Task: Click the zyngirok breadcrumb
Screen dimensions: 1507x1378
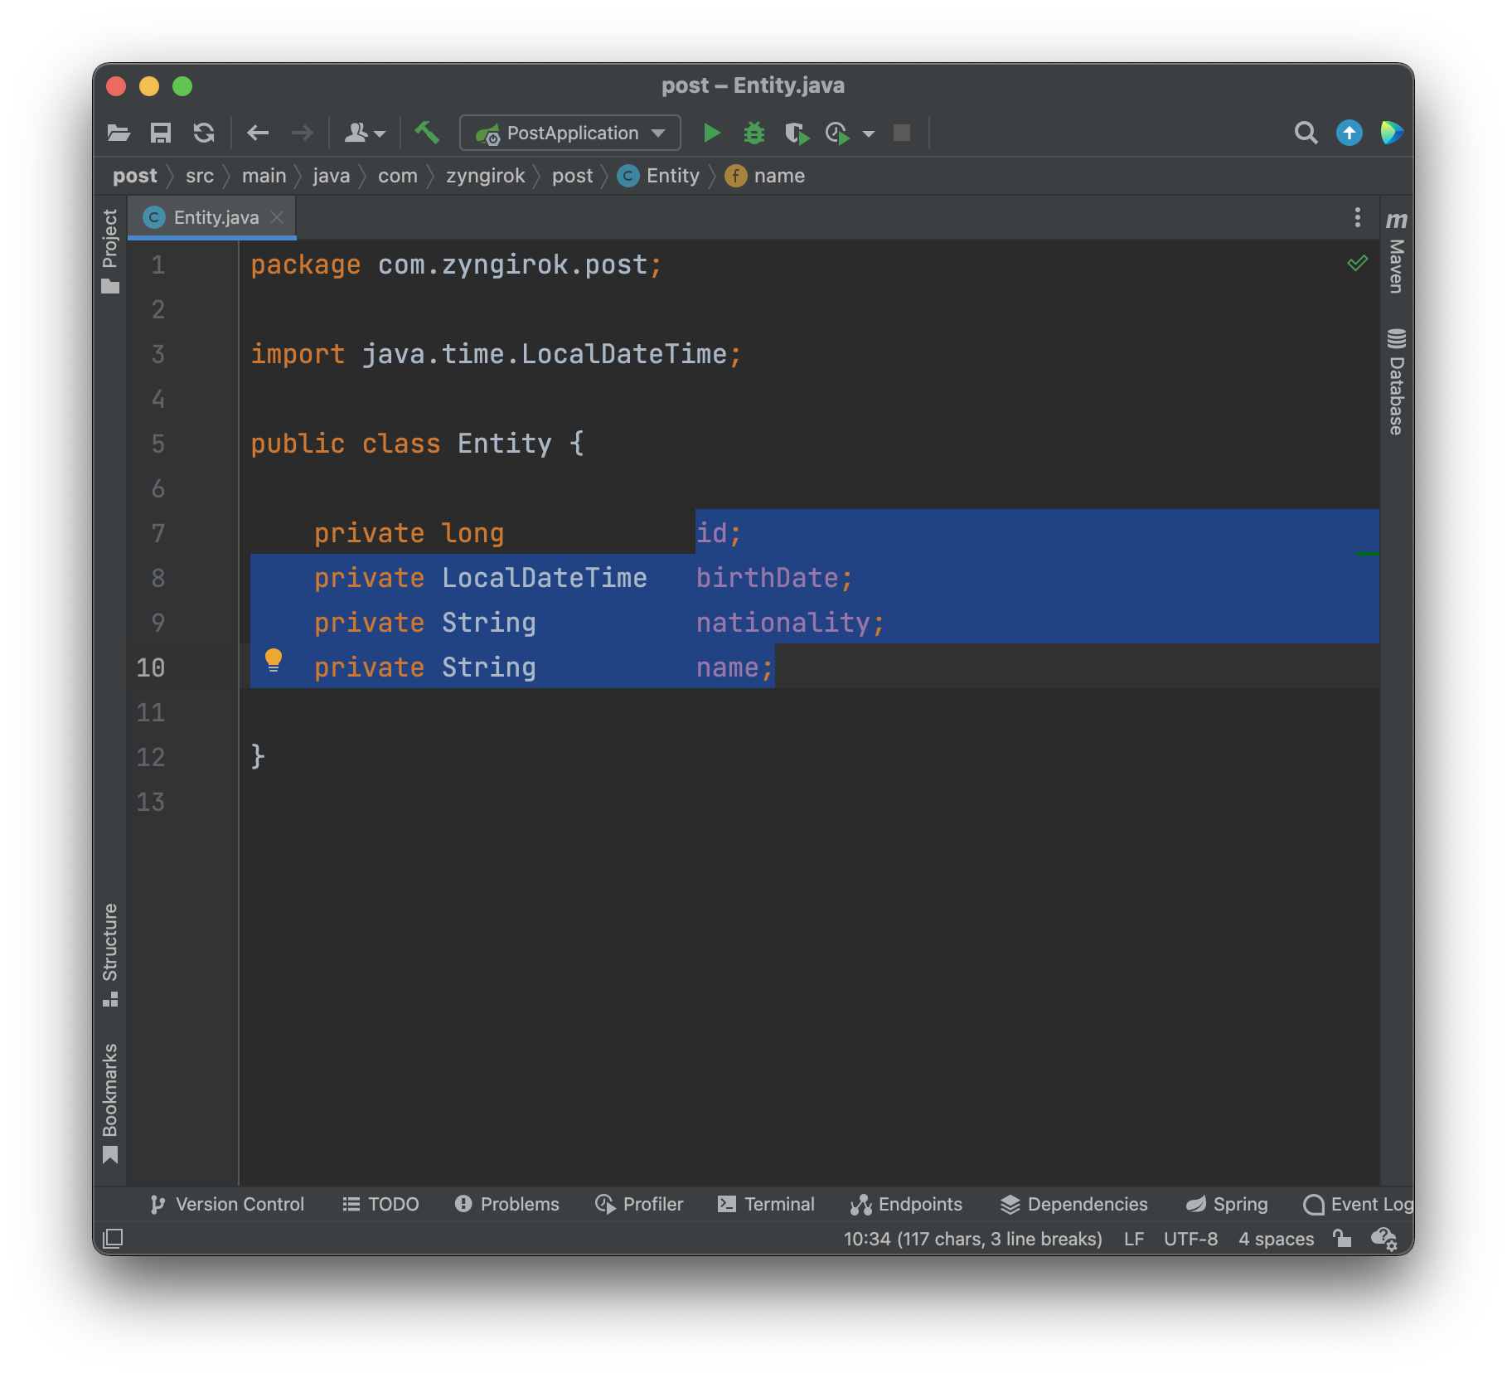Action: [x=486, y=176]
